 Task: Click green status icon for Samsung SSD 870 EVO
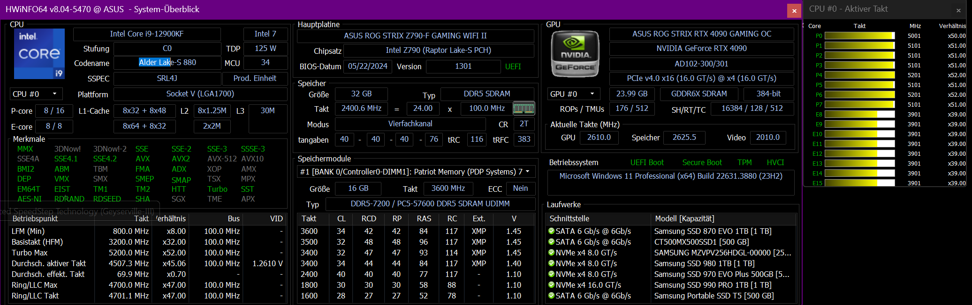pyautogui.click(x=551, y=231)
